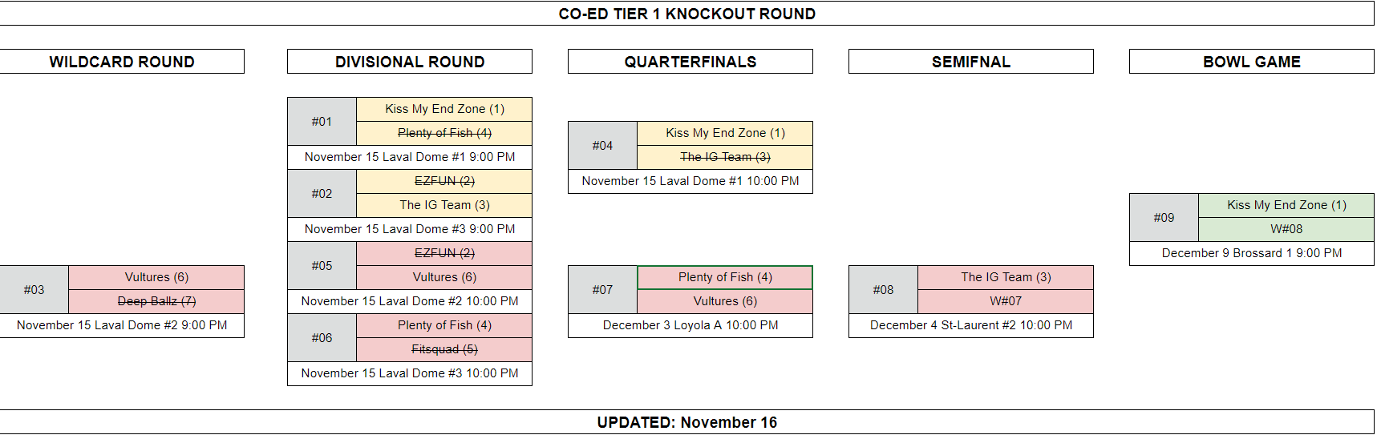
Task: Select the crossed-out Deep Ballz (7) cell
Action: point(156,301)
